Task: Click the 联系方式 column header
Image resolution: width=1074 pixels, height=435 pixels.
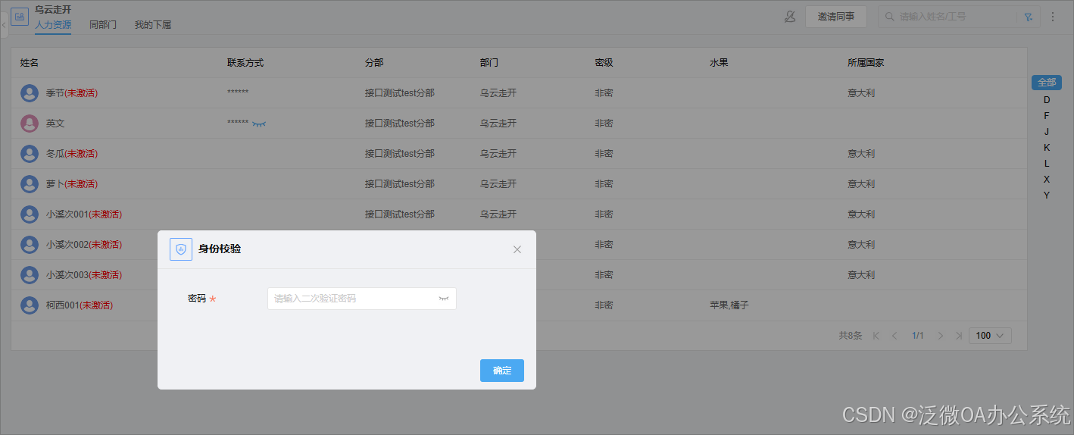Action: [245, 63]
